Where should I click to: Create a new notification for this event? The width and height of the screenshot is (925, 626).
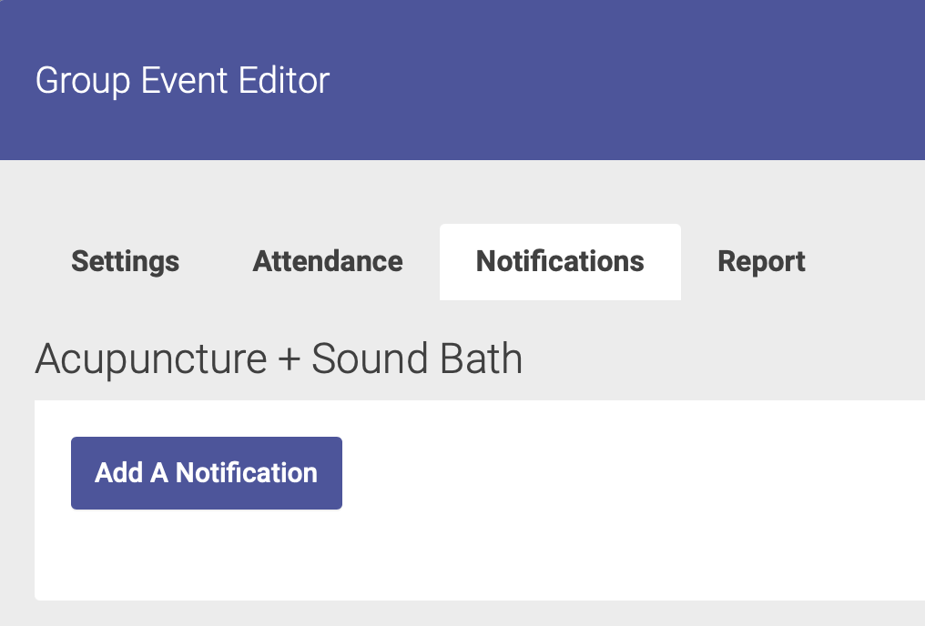pos(207,473)
